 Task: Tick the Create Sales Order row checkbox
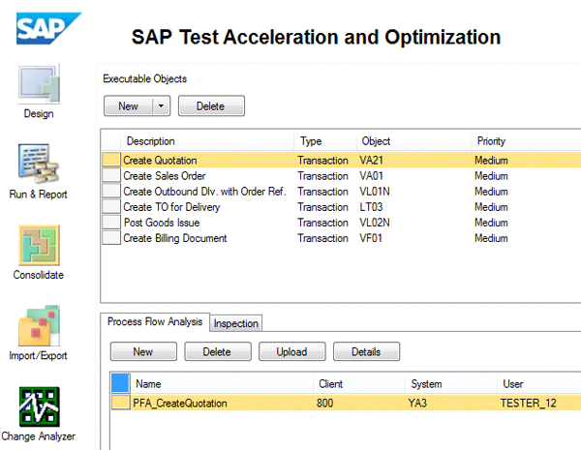112,176
